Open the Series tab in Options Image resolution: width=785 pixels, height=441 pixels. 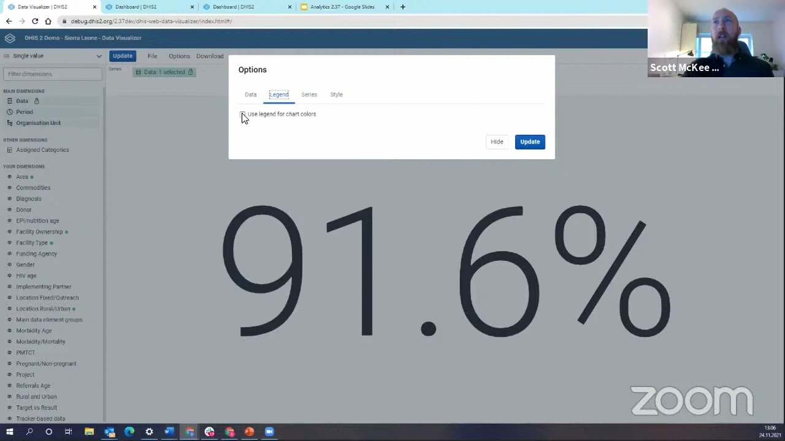pos(309,94)
